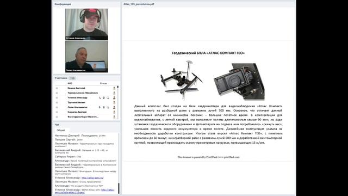Click the user status icon for Фахрутдинов Марат
Image resolution: width=348 pixels, height=196 pixels.
114,117
